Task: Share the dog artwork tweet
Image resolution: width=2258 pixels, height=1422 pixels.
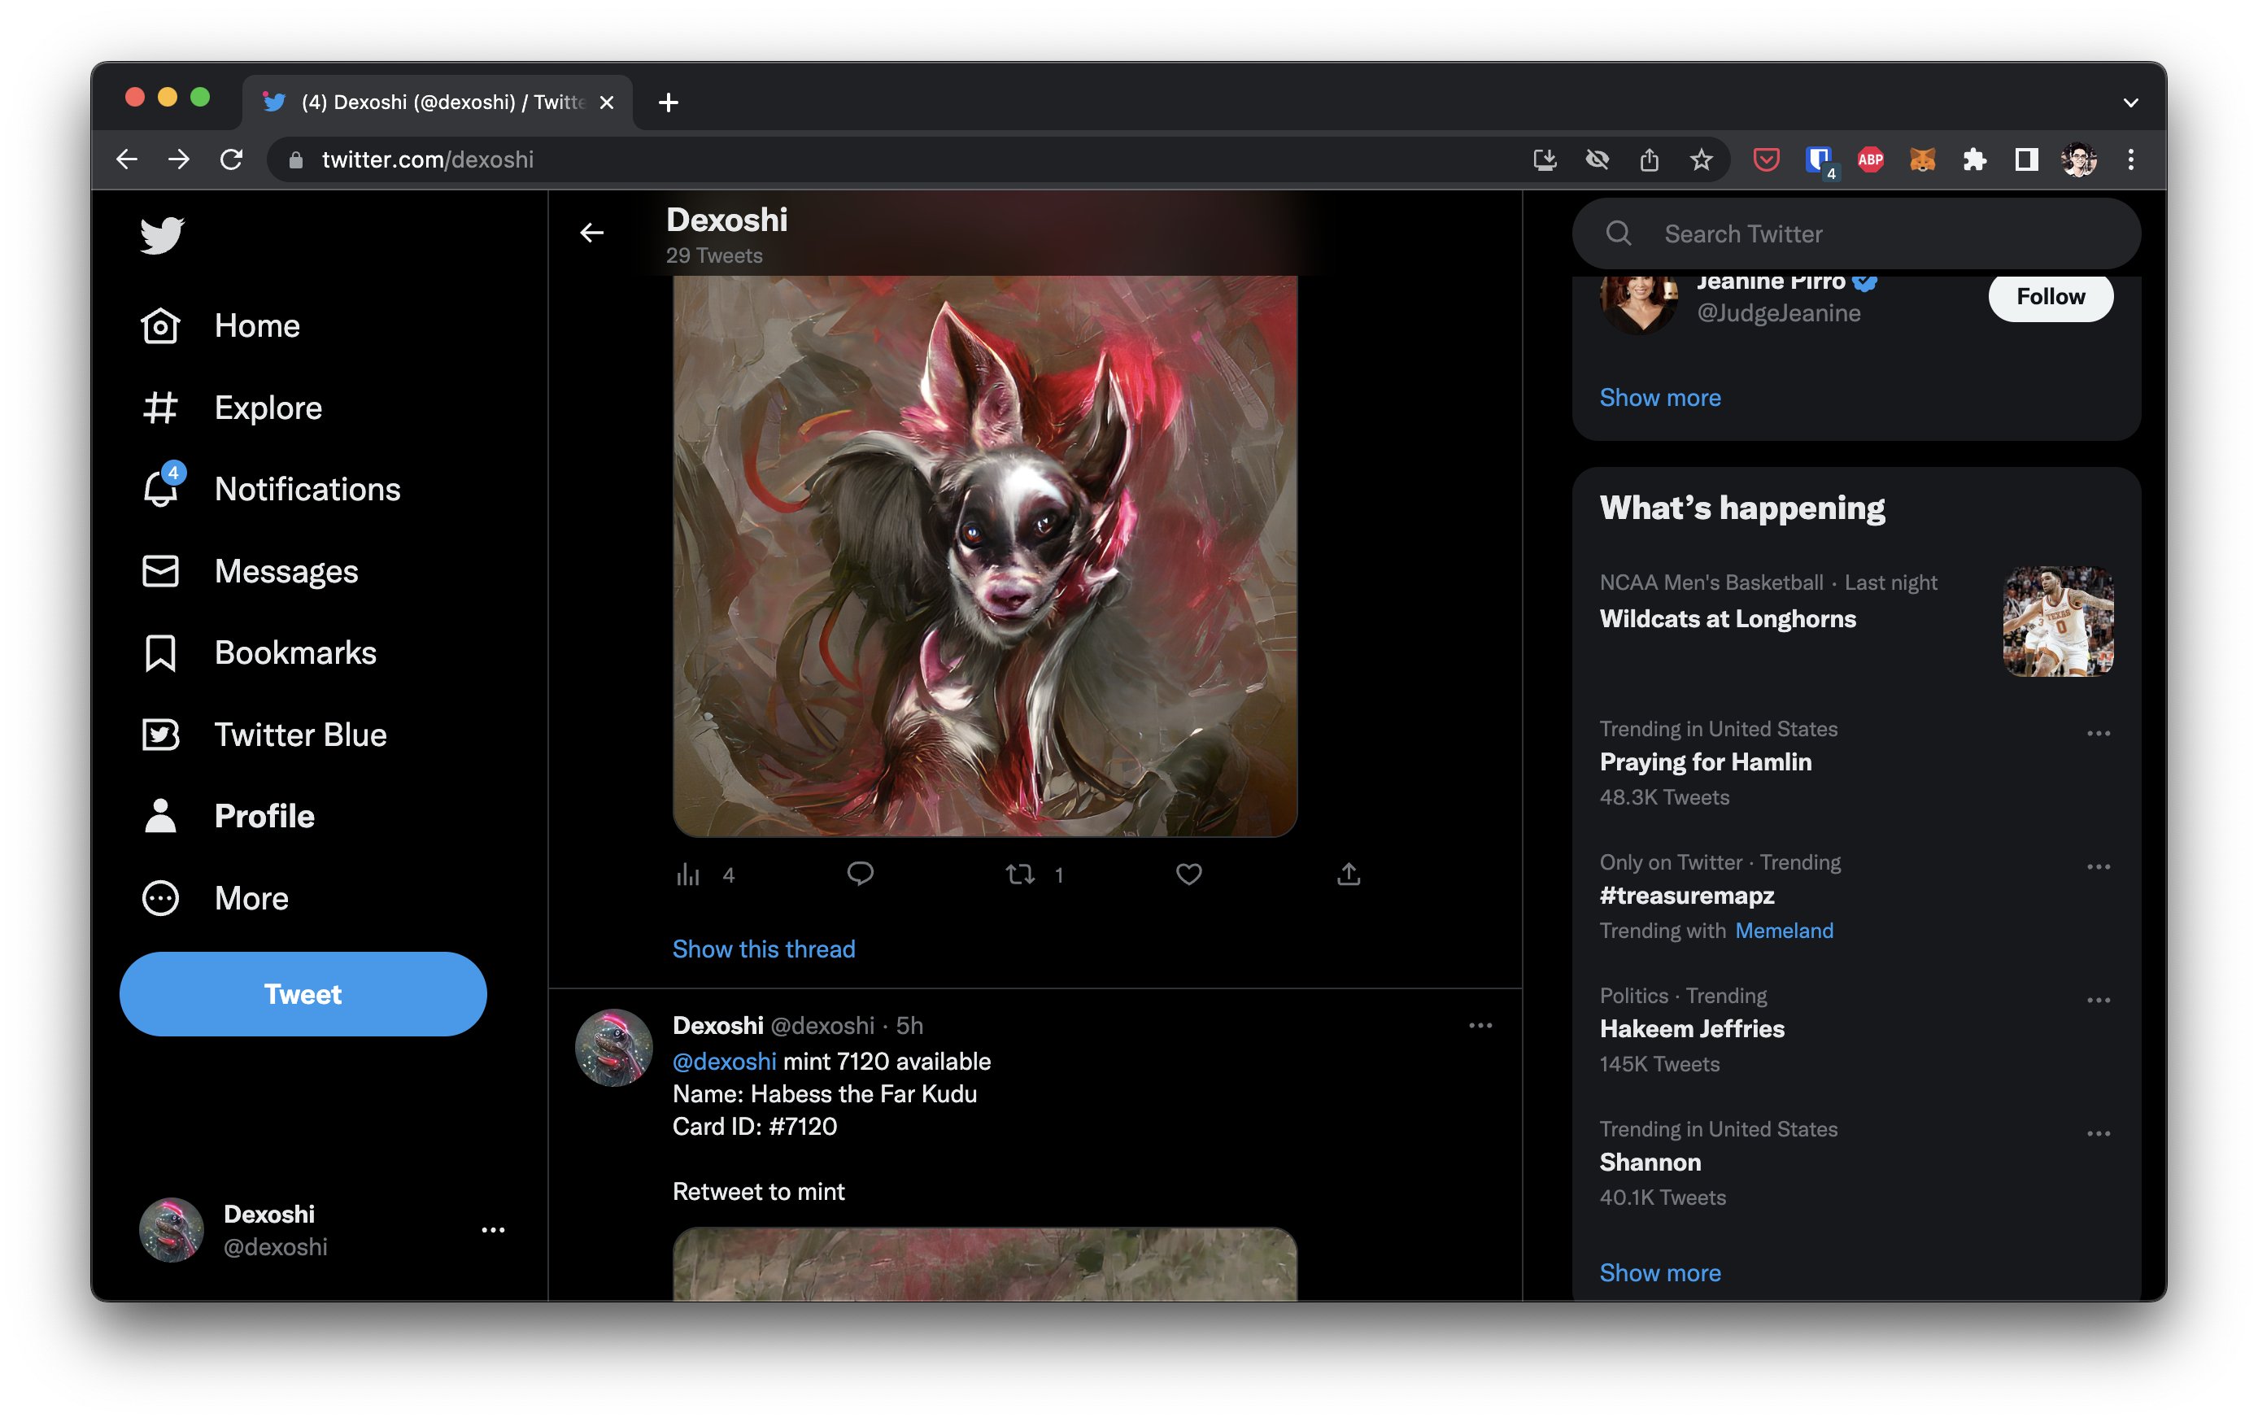Action: (x=1349, y=875)
